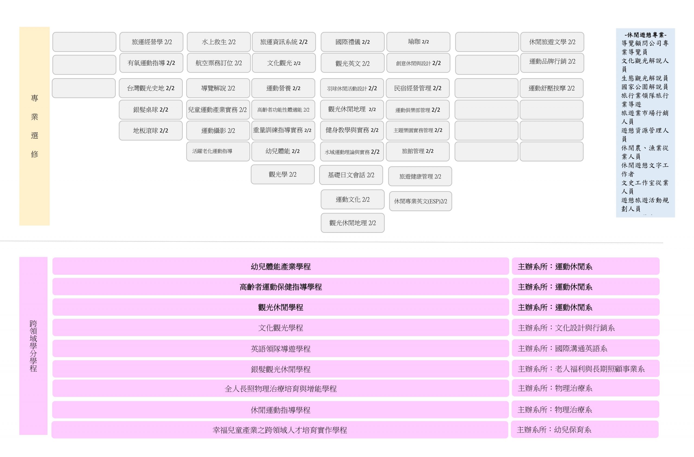Viewport: 694px width, 457px height.
Task: Select the 觀光學 2/2 course box
Action: (283, 174)
